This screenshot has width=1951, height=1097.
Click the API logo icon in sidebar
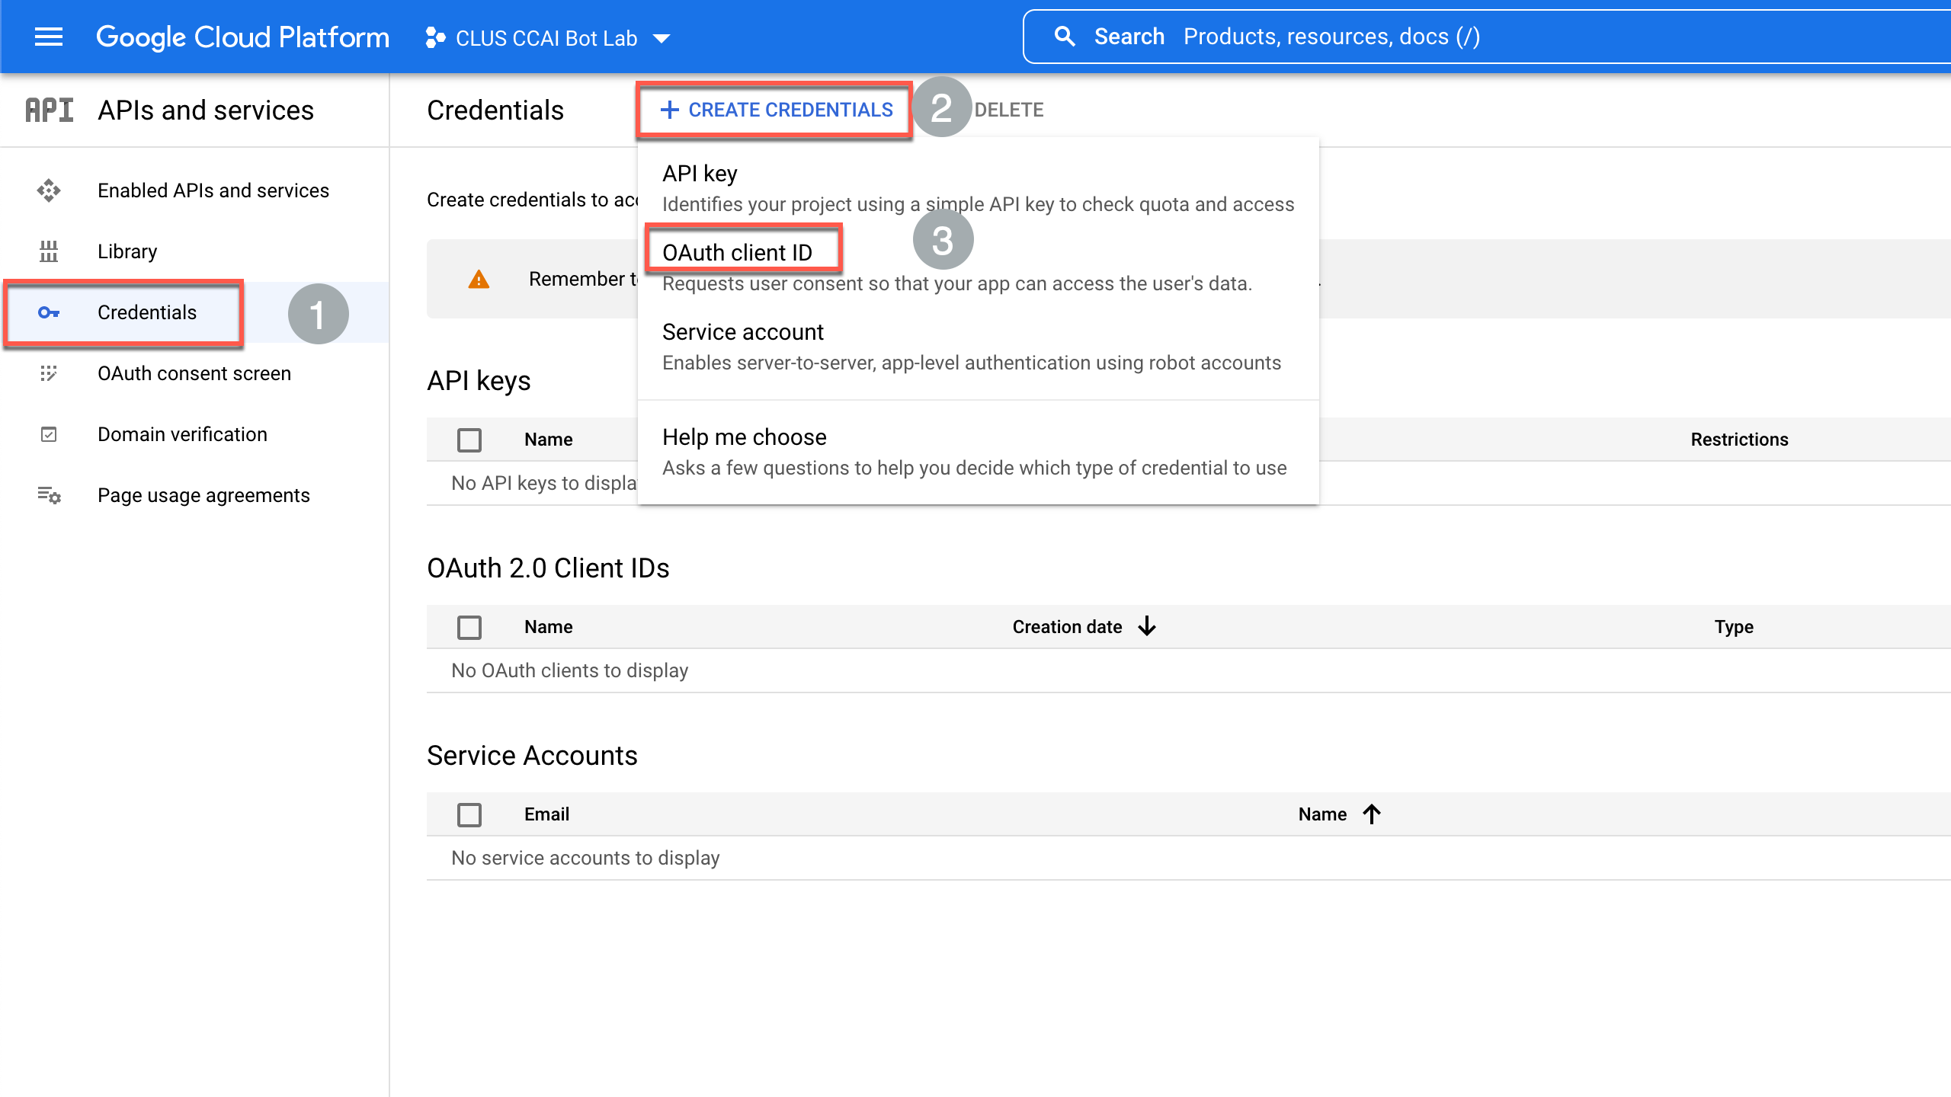[50, 110]
